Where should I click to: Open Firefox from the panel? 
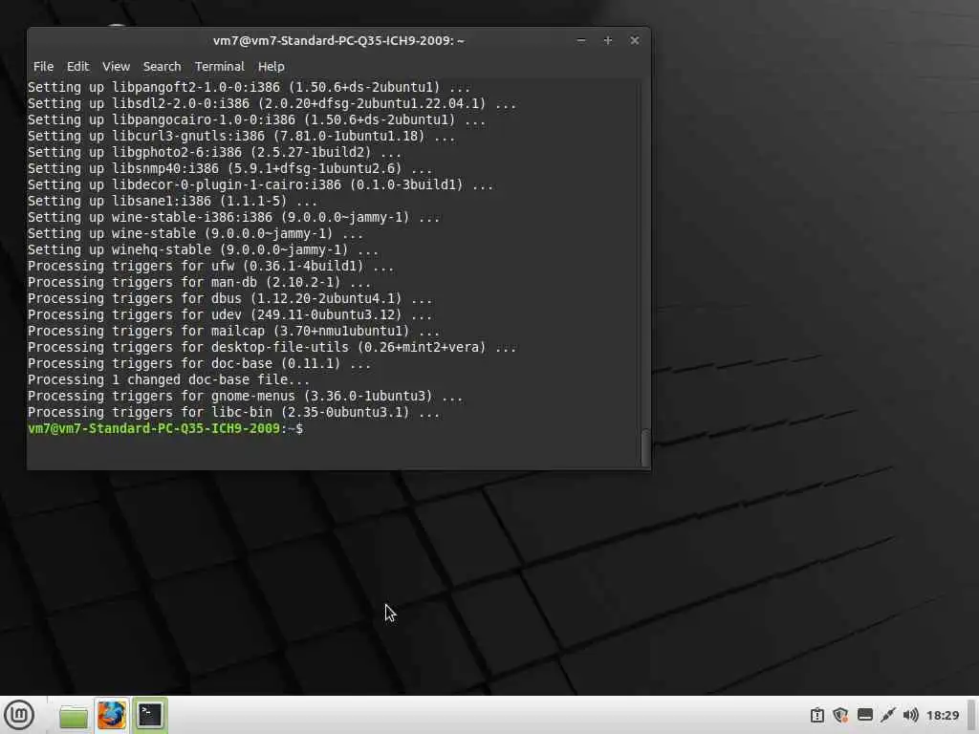[112, 715]
